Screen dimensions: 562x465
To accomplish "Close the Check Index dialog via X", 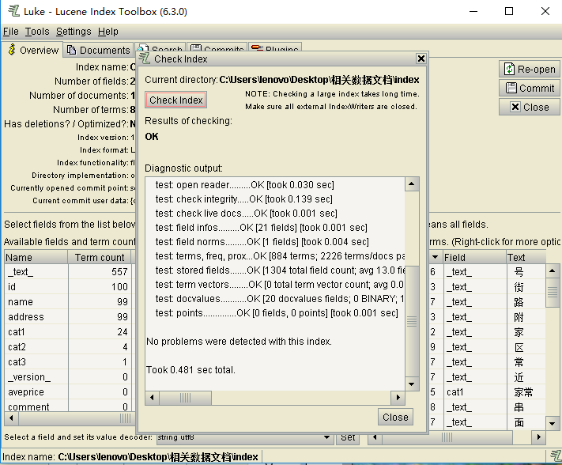I will pos(421,59).
